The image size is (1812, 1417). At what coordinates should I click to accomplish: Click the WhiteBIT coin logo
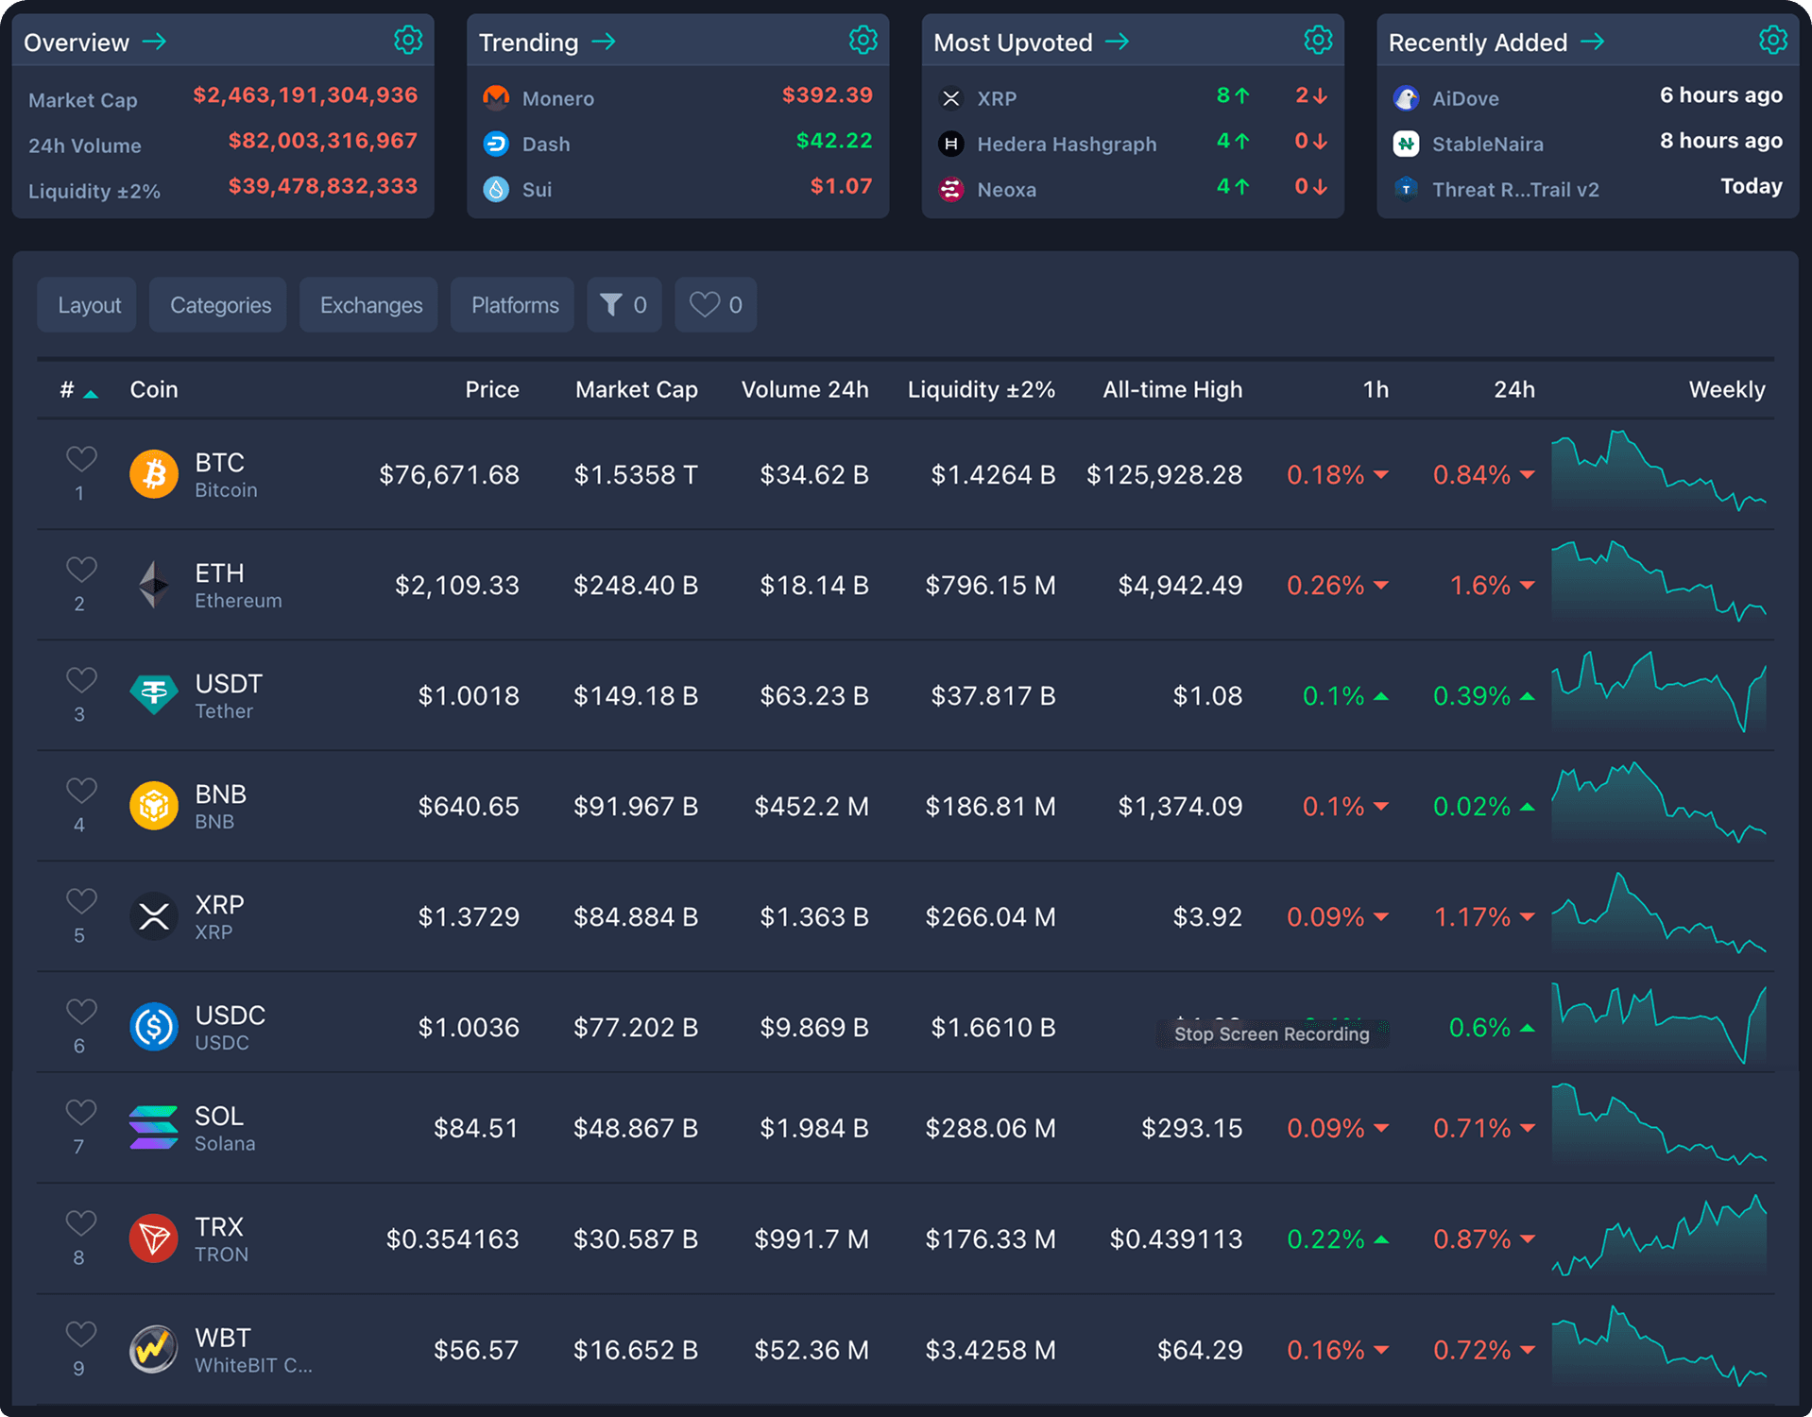click(154, 1349)
